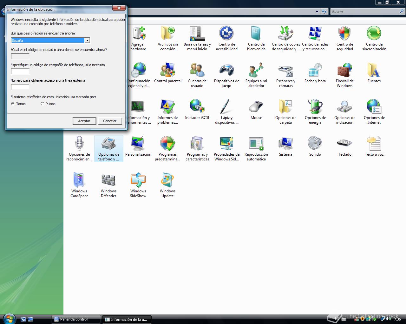Expand the address bar history dropdown

(x=317, y=12)
